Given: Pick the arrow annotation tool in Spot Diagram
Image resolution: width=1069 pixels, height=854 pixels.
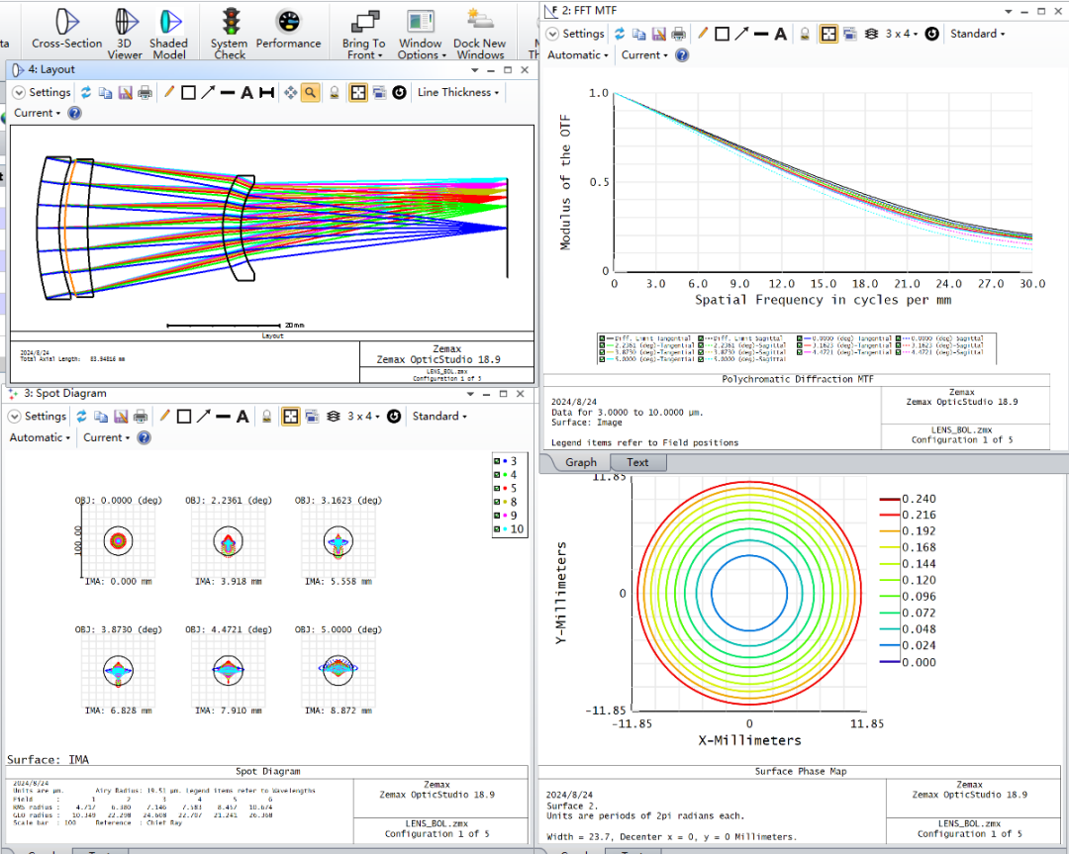Looking at the screenshot, I should tap(205, 417).
